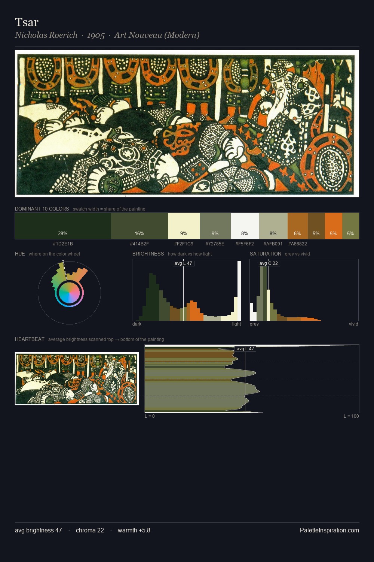Pick the cream 9% swatch

pyautogui.click(x=184, y=226)
